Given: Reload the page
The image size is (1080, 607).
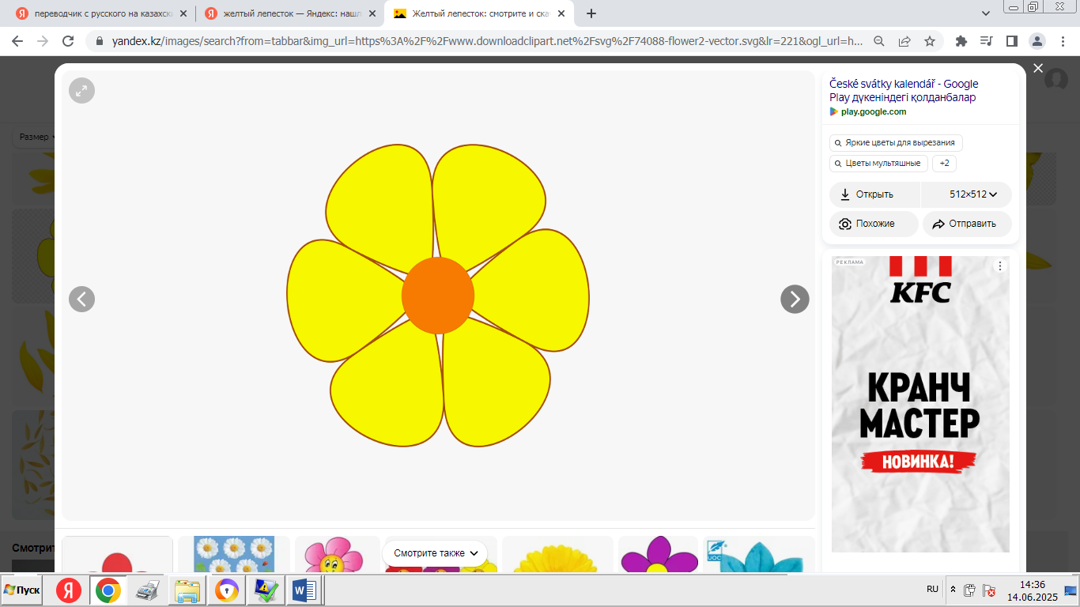Looking at the screenshot, I should point(68,41).
